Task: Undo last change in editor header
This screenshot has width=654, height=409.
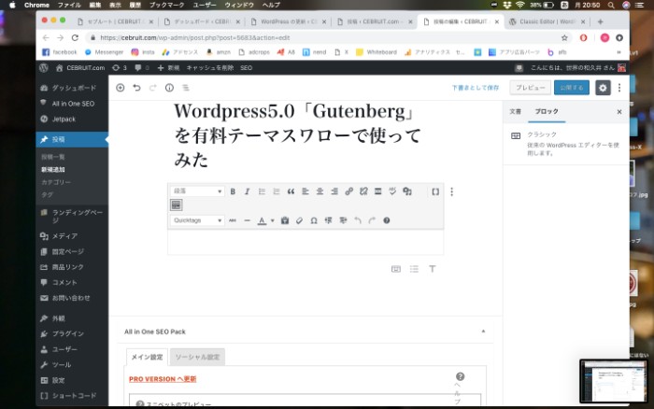Action: coord(136,88)
